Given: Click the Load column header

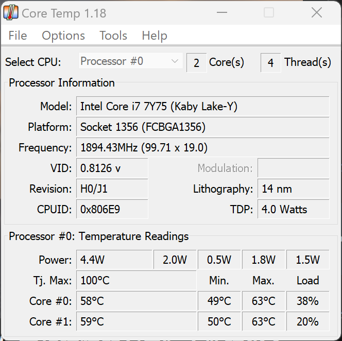Looking at the screenshot, I should 308,280.
